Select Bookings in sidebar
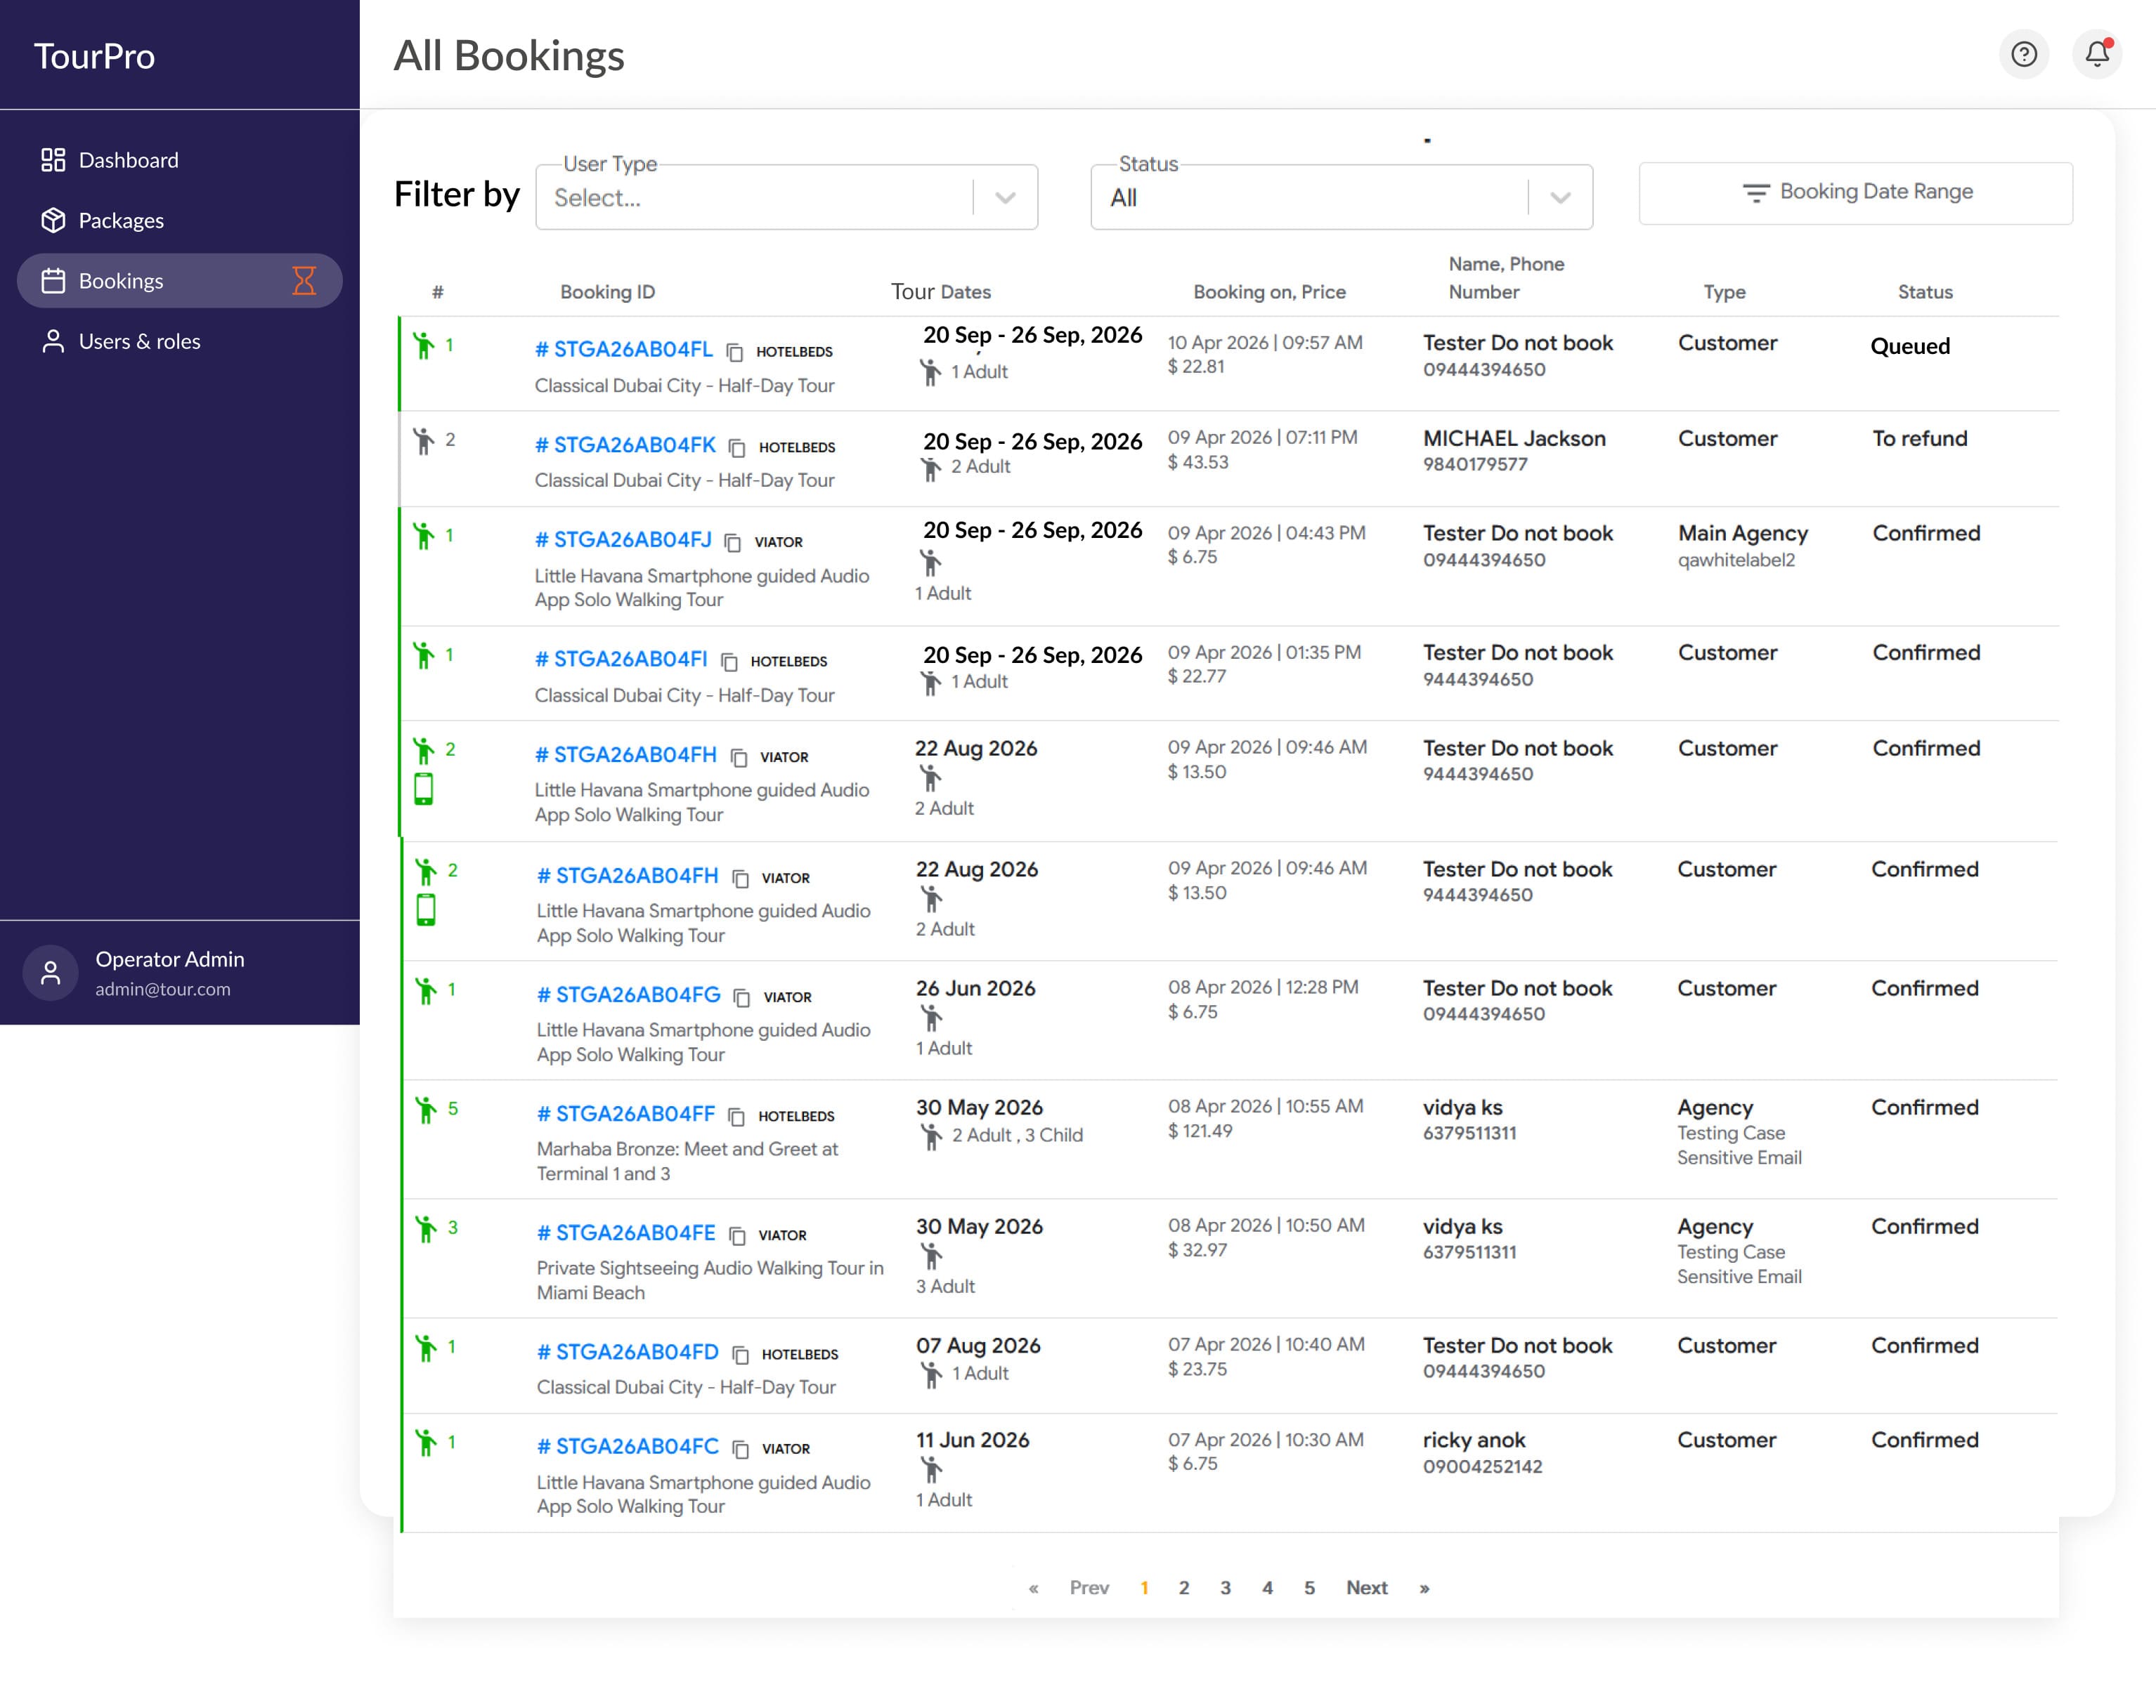The image size is (2156, 1708). (x=180, y=281)
